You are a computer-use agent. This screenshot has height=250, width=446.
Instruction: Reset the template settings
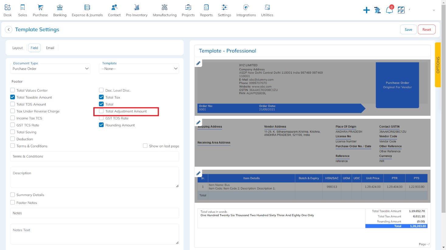point(427,29)
